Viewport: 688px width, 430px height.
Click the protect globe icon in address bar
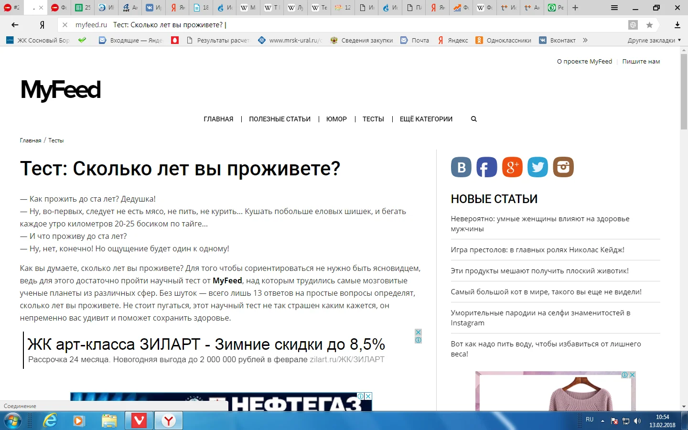coord(633,25)
